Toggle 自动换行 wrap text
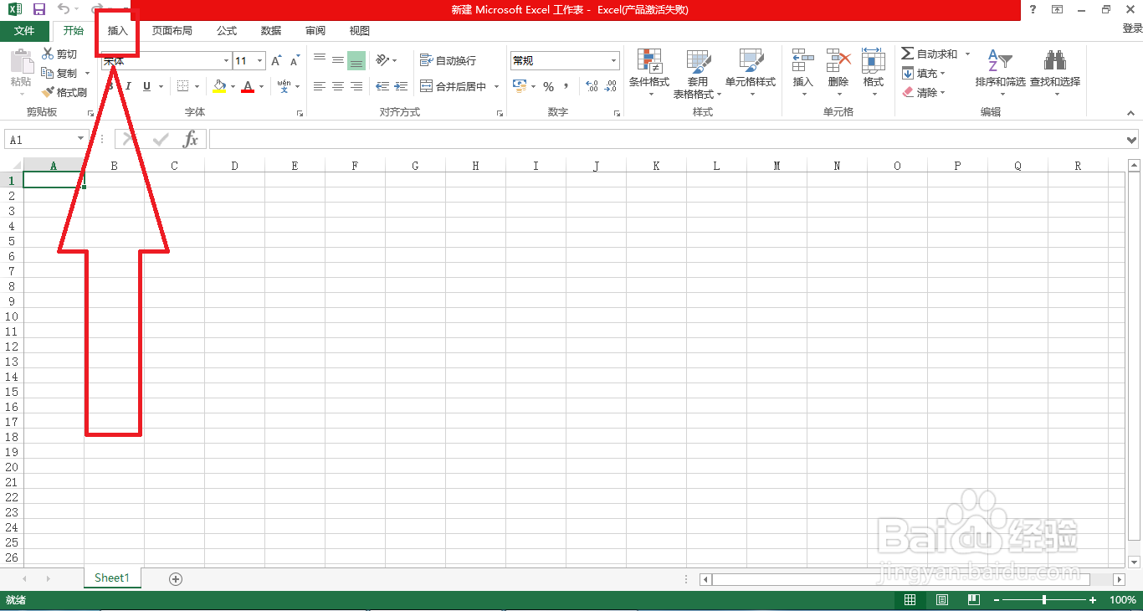Viewport: 1143px width, 611px height. [x=448, y=60]
